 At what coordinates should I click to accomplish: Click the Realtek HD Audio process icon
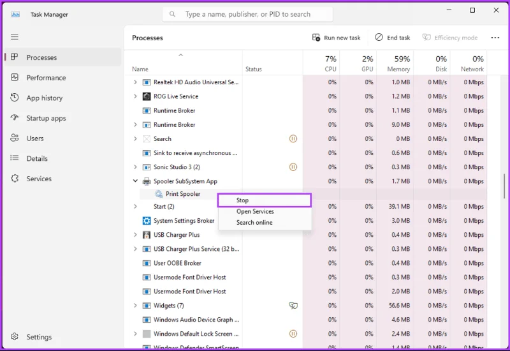tap(147, 82)
